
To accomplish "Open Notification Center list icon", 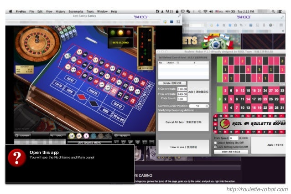I will [280, 11].
